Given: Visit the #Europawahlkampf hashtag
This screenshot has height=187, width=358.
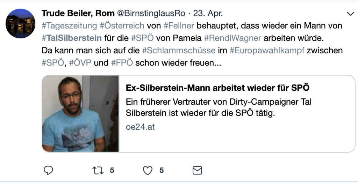Looking at the screenshot, I should (267, 50).
